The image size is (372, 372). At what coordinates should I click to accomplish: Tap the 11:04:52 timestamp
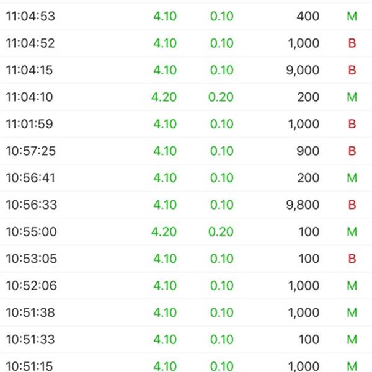click(30, 43)
